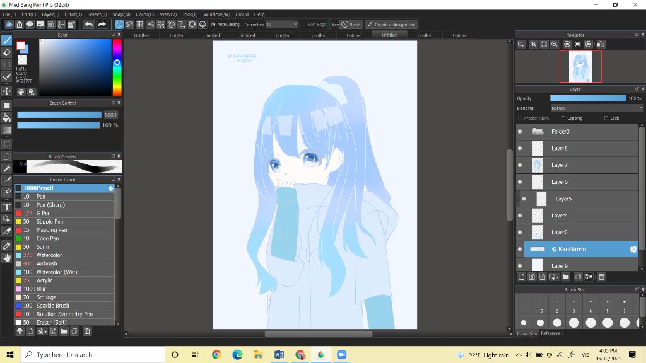Viewport: 646px width, 363px height.
Task: Open the Layer menu
Action: point(50,14)
